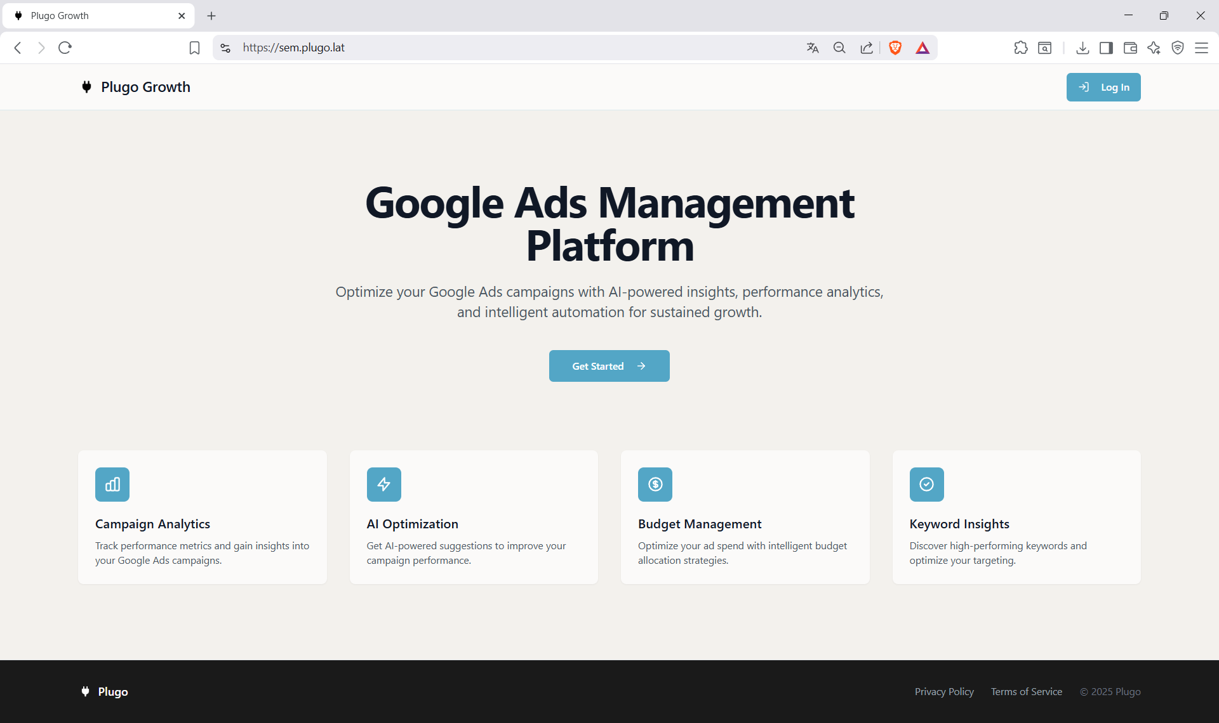Open Brave VPN
The width and height of the screenshot is (1219, 723).
pos(1178,48)
